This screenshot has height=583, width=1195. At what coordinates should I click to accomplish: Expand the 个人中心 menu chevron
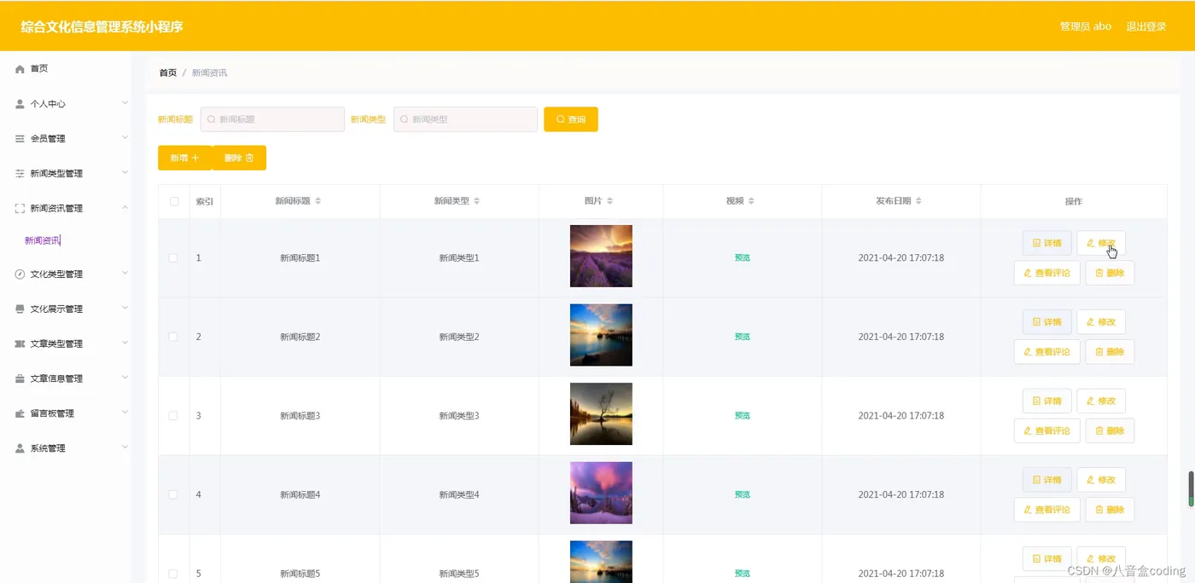(125, 103)
